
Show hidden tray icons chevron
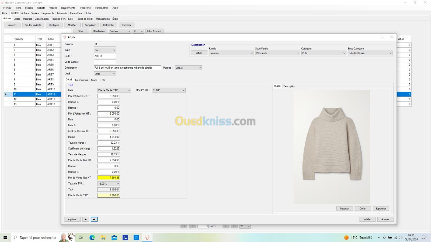pos(379,238)
